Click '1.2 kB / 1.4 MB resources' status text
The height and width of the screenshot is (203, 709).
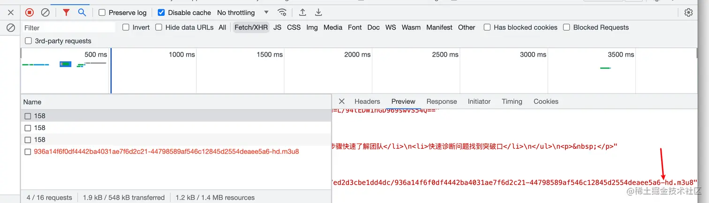tap(215, 197)
